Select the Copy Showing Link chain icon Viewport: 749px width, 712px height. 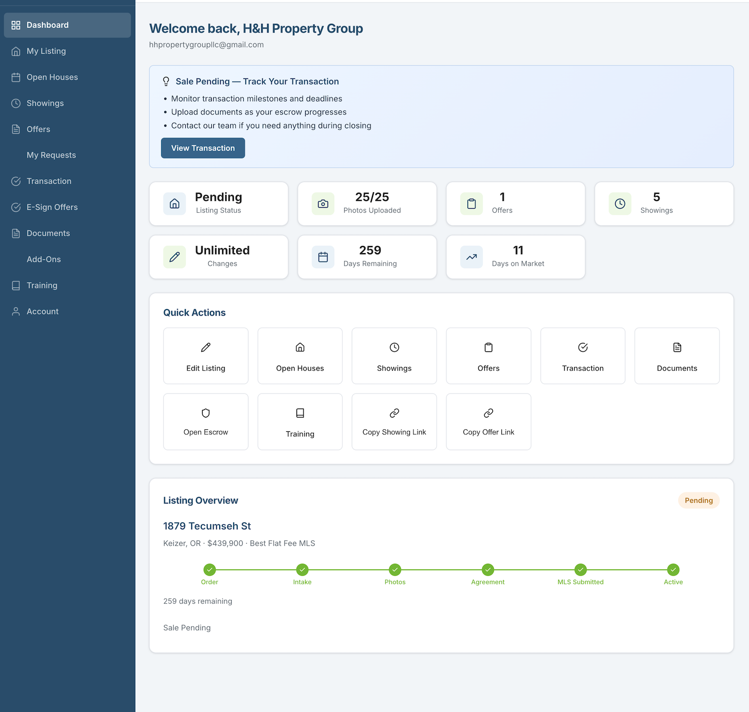(394, 413)
